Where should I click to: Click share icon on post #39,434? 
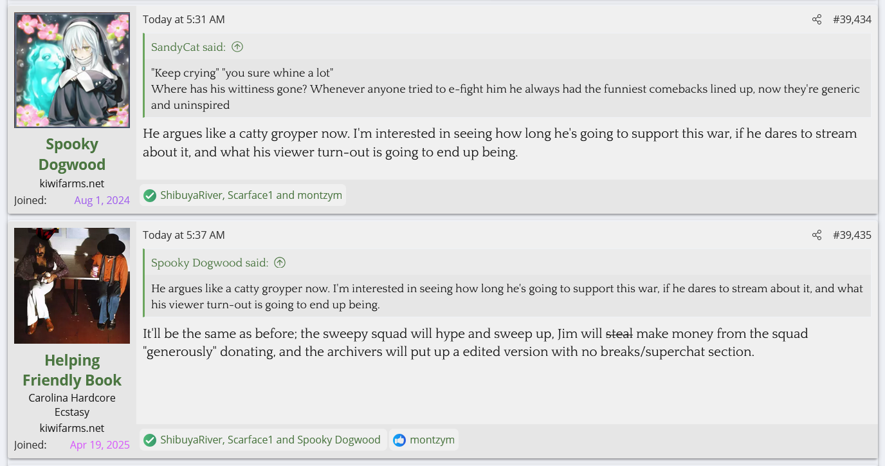point(817,19)
